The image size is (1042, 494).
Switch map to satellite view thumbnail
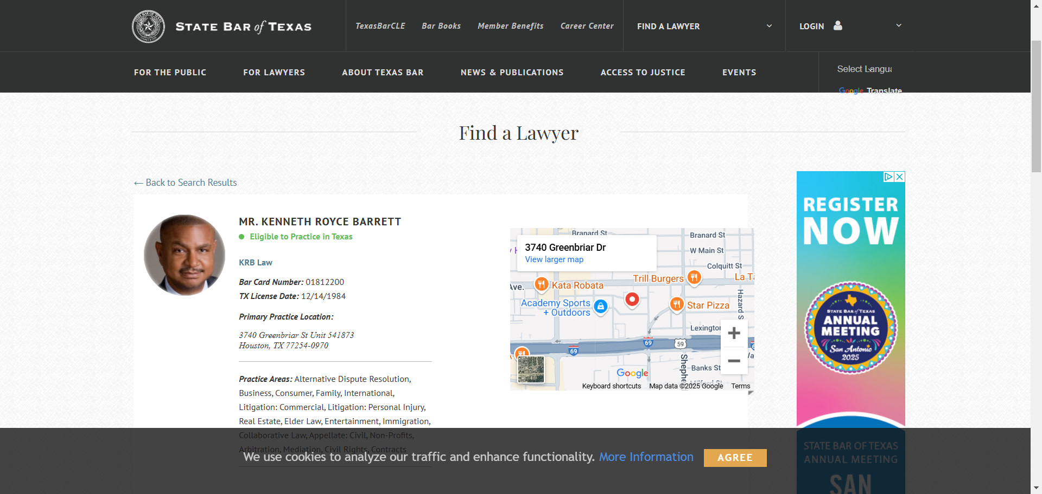pyautogui.click(x=531, y=370)
